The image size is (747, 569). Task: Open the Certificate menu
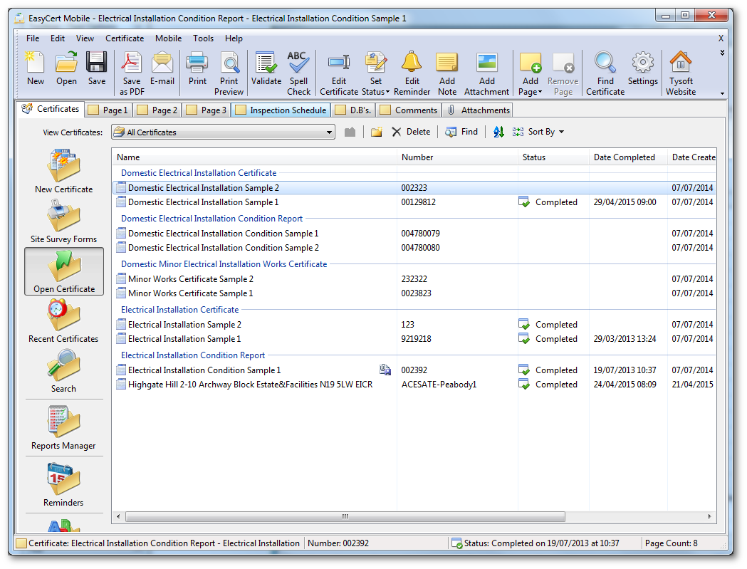[125, 38]
